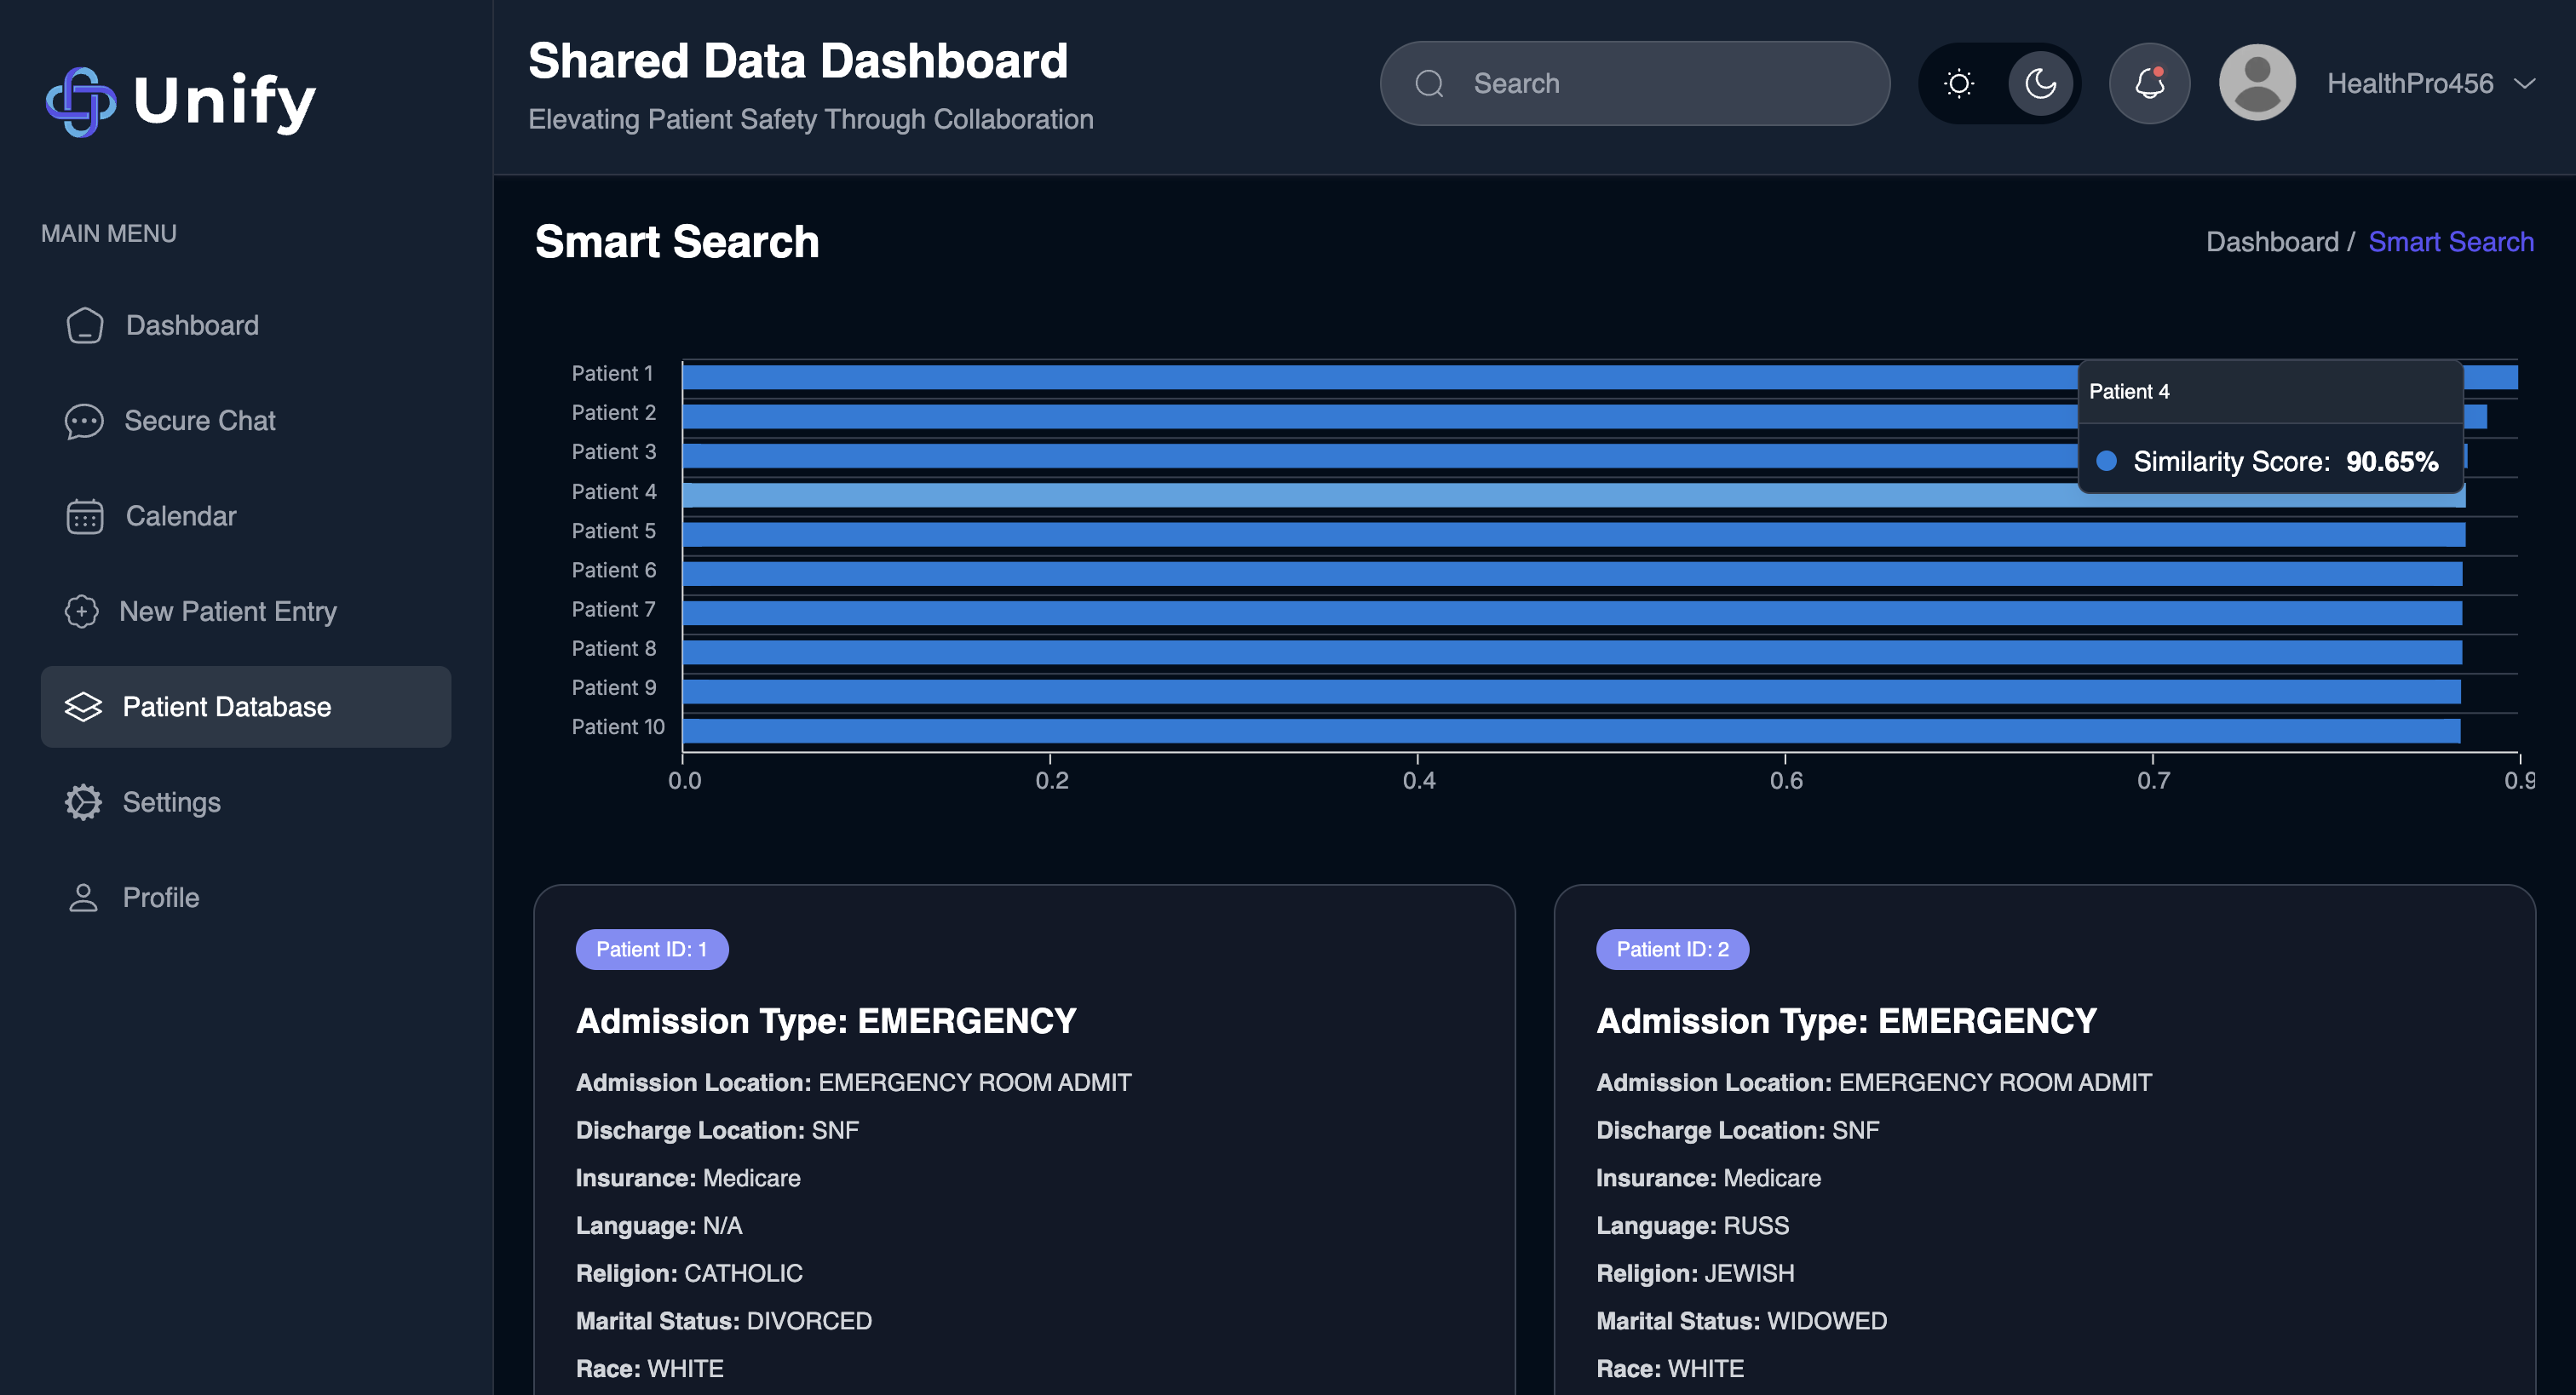Image resolution: width=2576 pixels, height=1395 pixels.
Task: Click the user avatar picture
Action: click(x=2256, y=83)
